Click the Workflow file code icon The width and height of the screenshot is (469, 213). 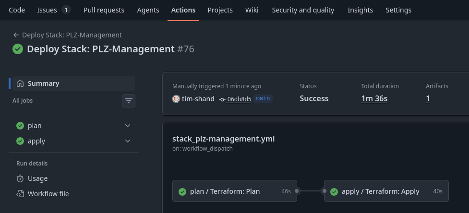20,194
